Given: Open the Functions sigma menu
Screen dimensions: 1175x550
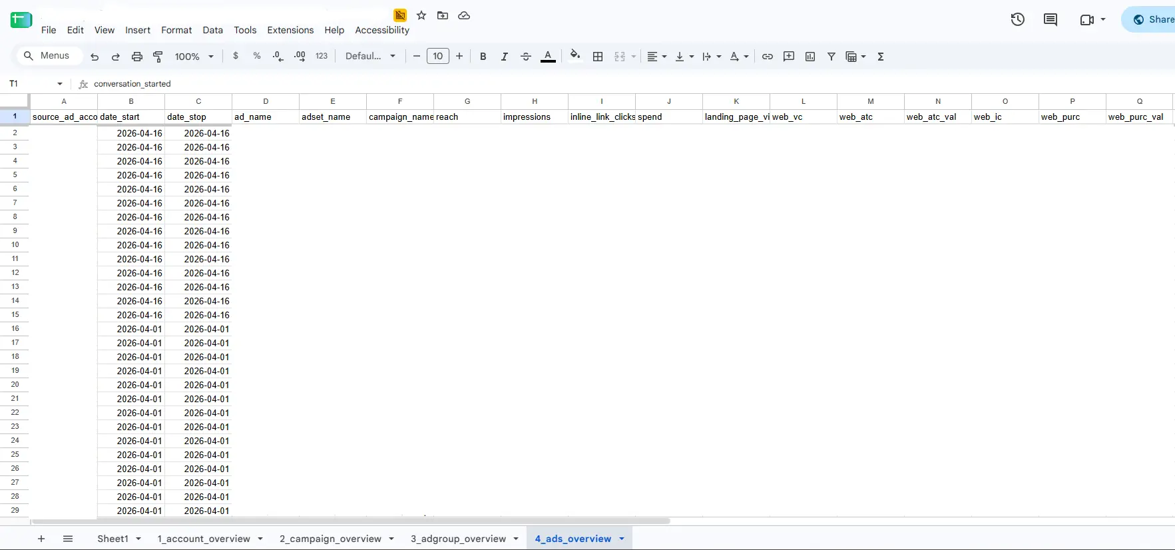Looking at the screenshot, I should pyautogui.click(x=881, y=57).
